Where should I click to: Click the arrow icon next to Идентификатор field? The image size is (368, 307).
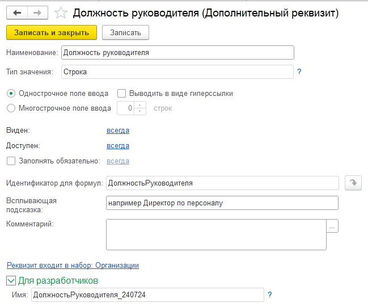(353, 183)
